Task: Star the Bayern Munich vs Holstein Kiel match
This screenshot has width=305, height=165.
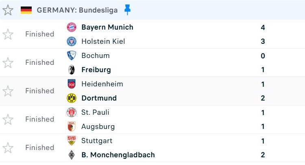Action: click(8, 34)
